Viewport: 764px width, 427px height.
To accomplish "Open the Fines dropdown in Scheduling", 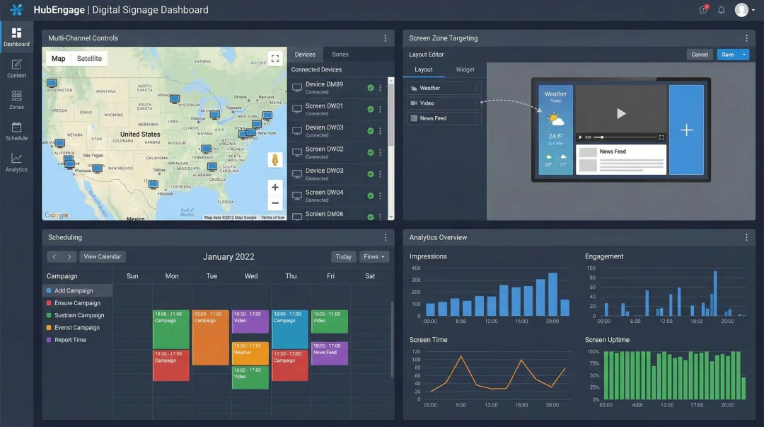I will click(x=374, y=256).
